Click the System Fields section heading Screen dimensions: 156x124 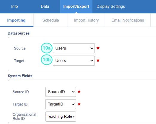20,76
